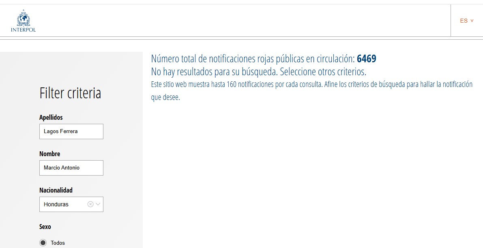483x248 pixels.
Task: Expand the Nacionalidad dropdown arrow
Action: pyautogui.click(x=98, y=204)
